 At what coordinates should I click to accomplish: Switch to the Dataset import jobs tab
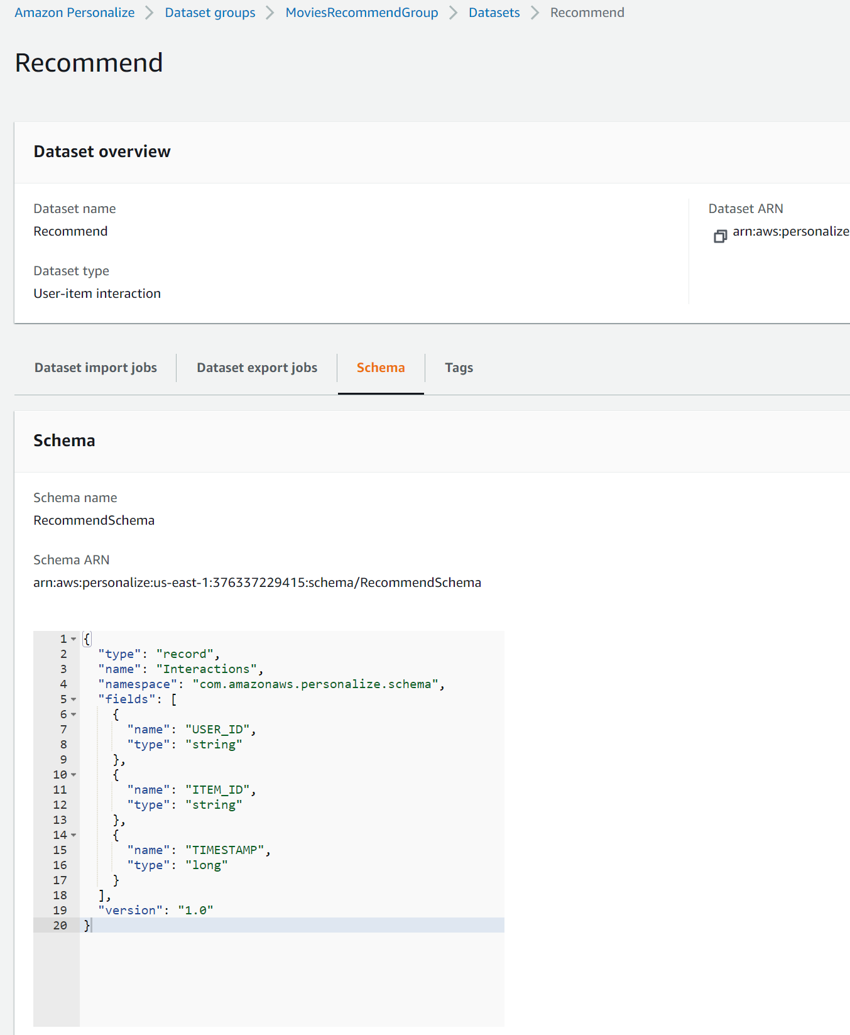tap(95, 368)
